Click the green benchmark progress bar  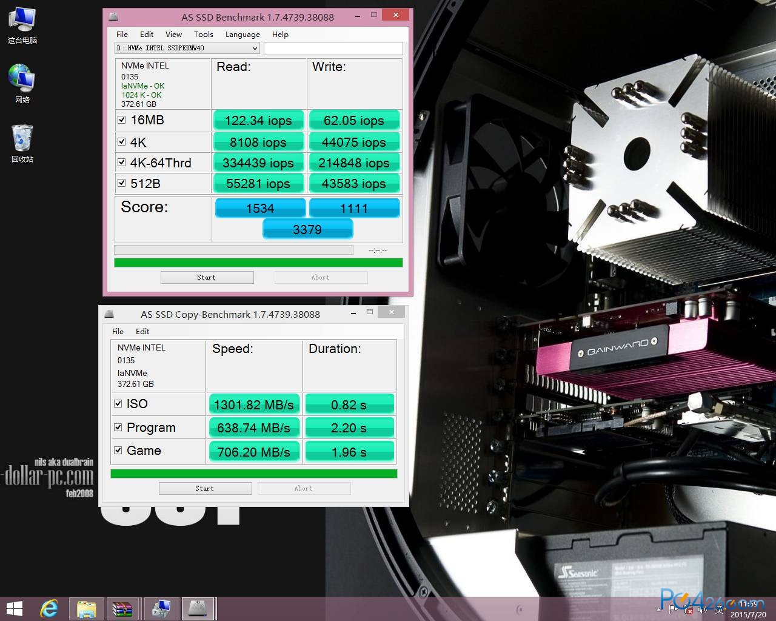(258, 263)
